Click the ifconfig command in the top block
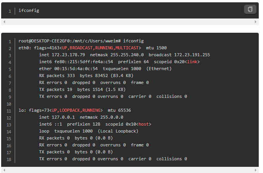Screen dimensions: 263x173 [29, 10]
